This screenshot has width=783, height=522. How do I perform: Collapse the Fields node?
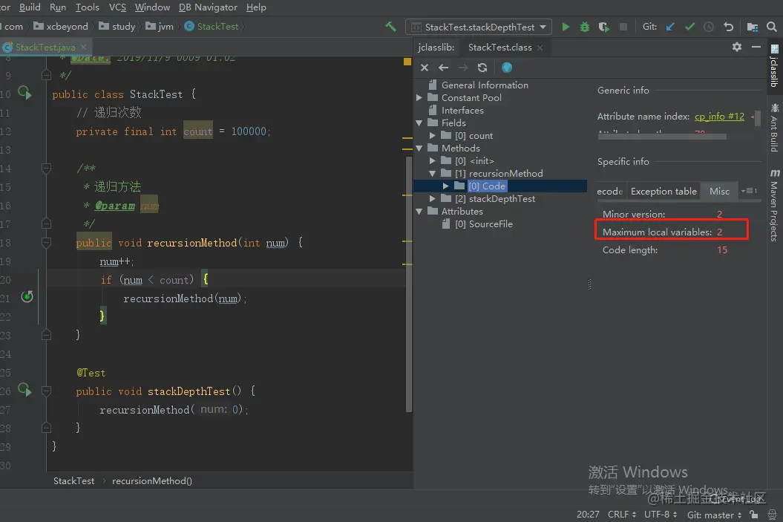[x=419, y=123]
